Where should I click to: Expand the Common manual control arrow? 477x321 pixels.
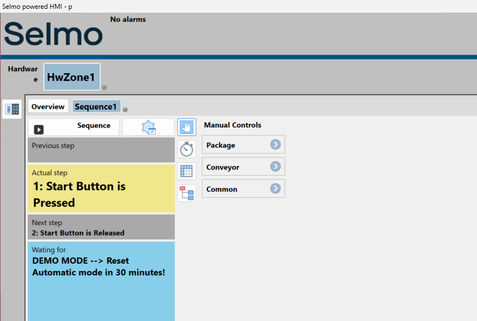click(275, 189)
